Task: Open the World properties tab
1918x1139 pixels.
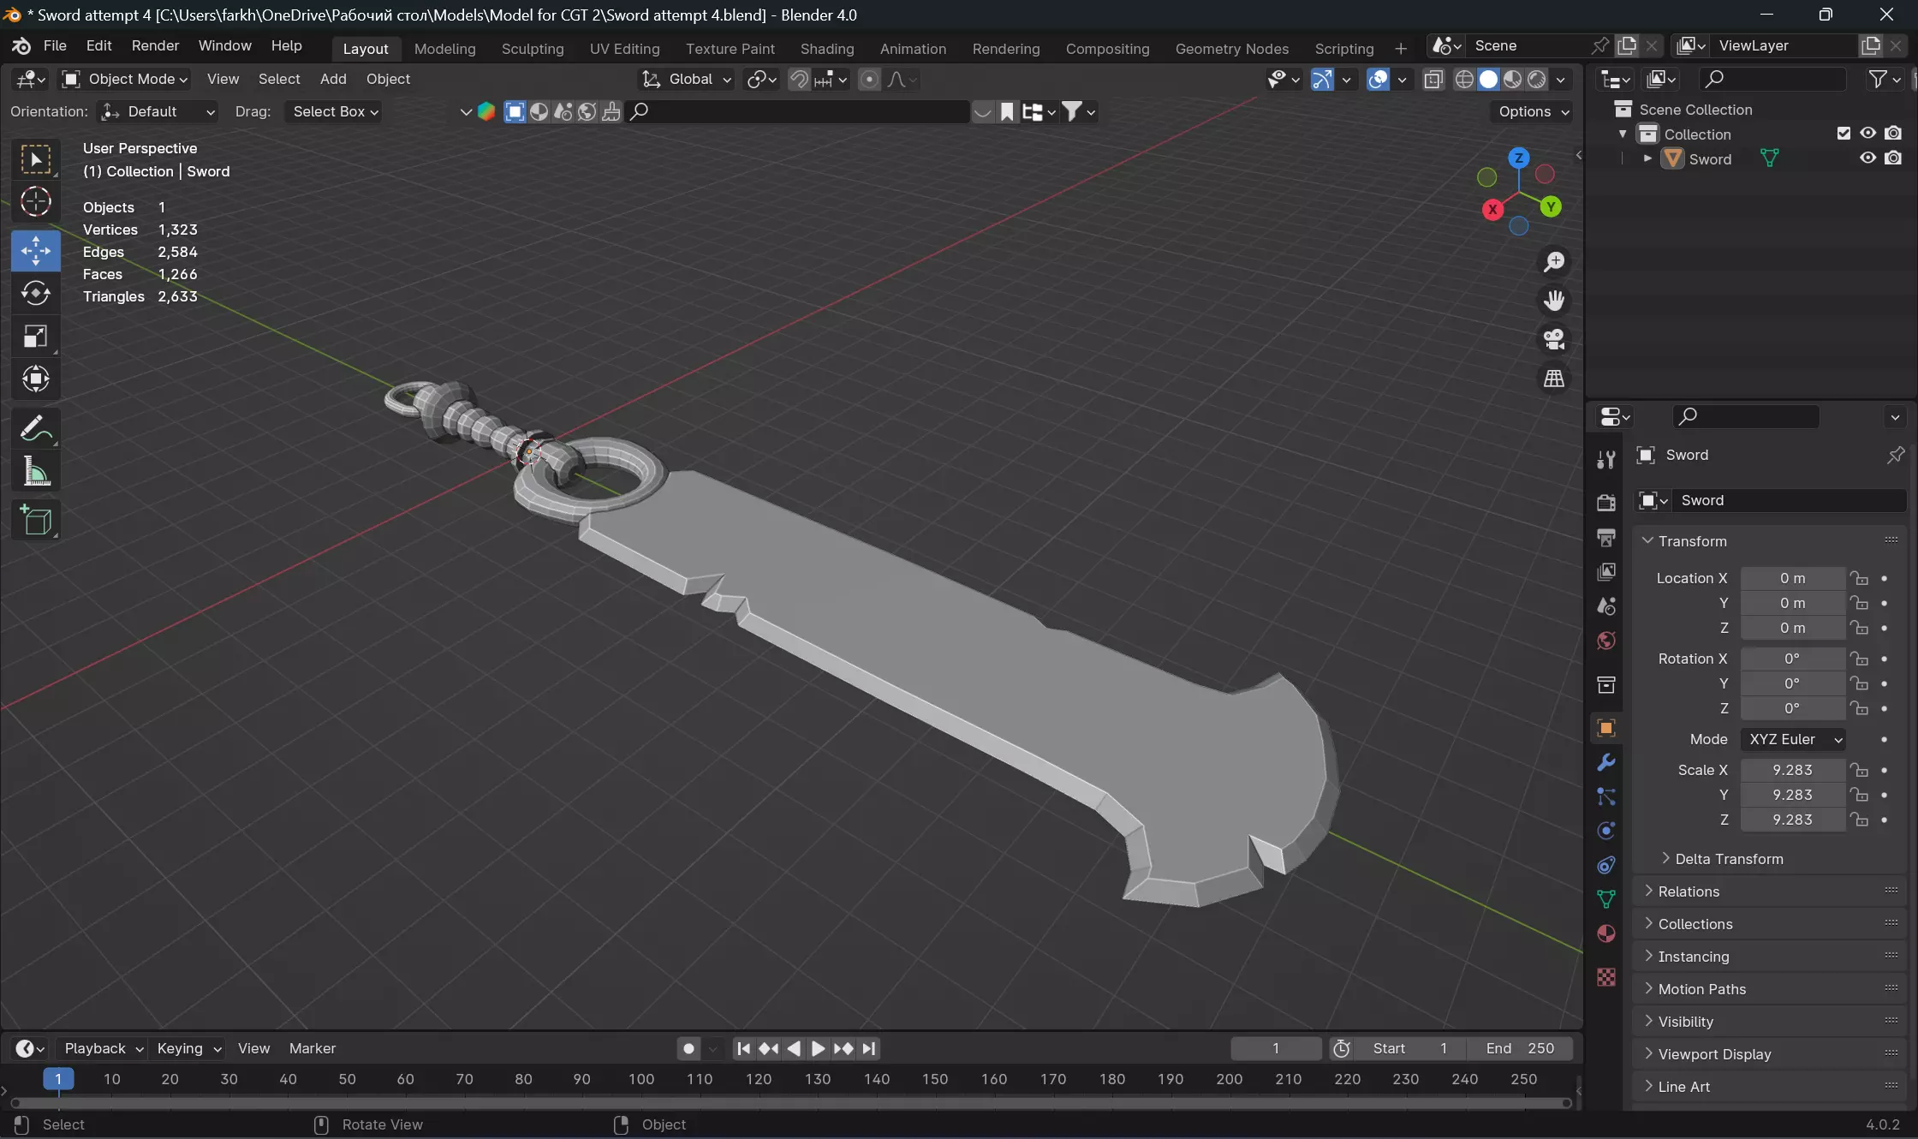Action: (x=1606, y=641)
